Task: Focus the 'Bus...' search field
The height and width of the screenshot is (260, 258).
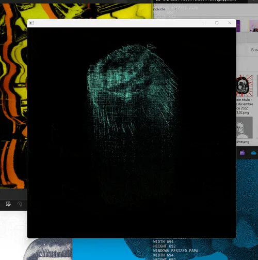Action: pos(254,50)
